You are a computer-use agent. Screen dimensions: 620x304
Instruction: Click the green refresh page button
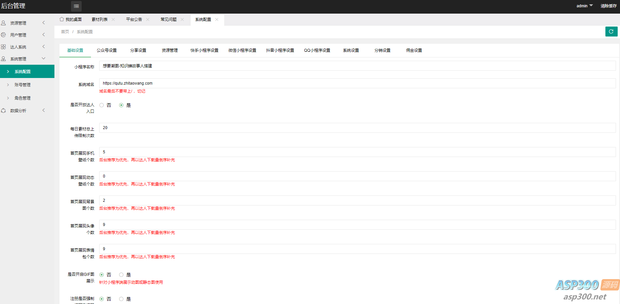coord(611,32)
